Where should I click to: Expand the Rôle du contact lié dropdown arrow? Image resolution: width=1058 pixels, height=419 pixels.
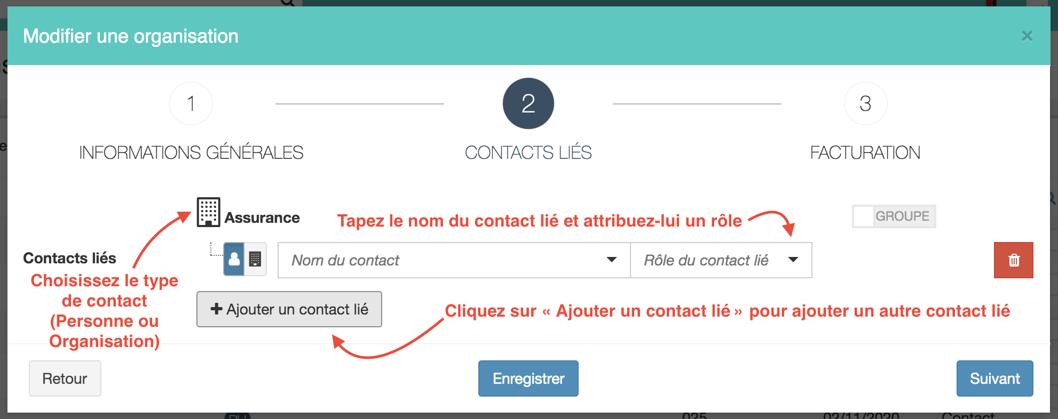(793, 260)
